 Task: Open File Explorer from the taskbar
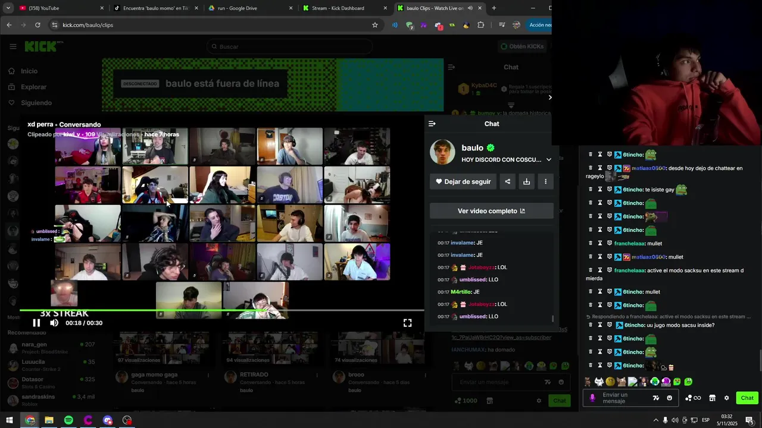click(49, 420)
